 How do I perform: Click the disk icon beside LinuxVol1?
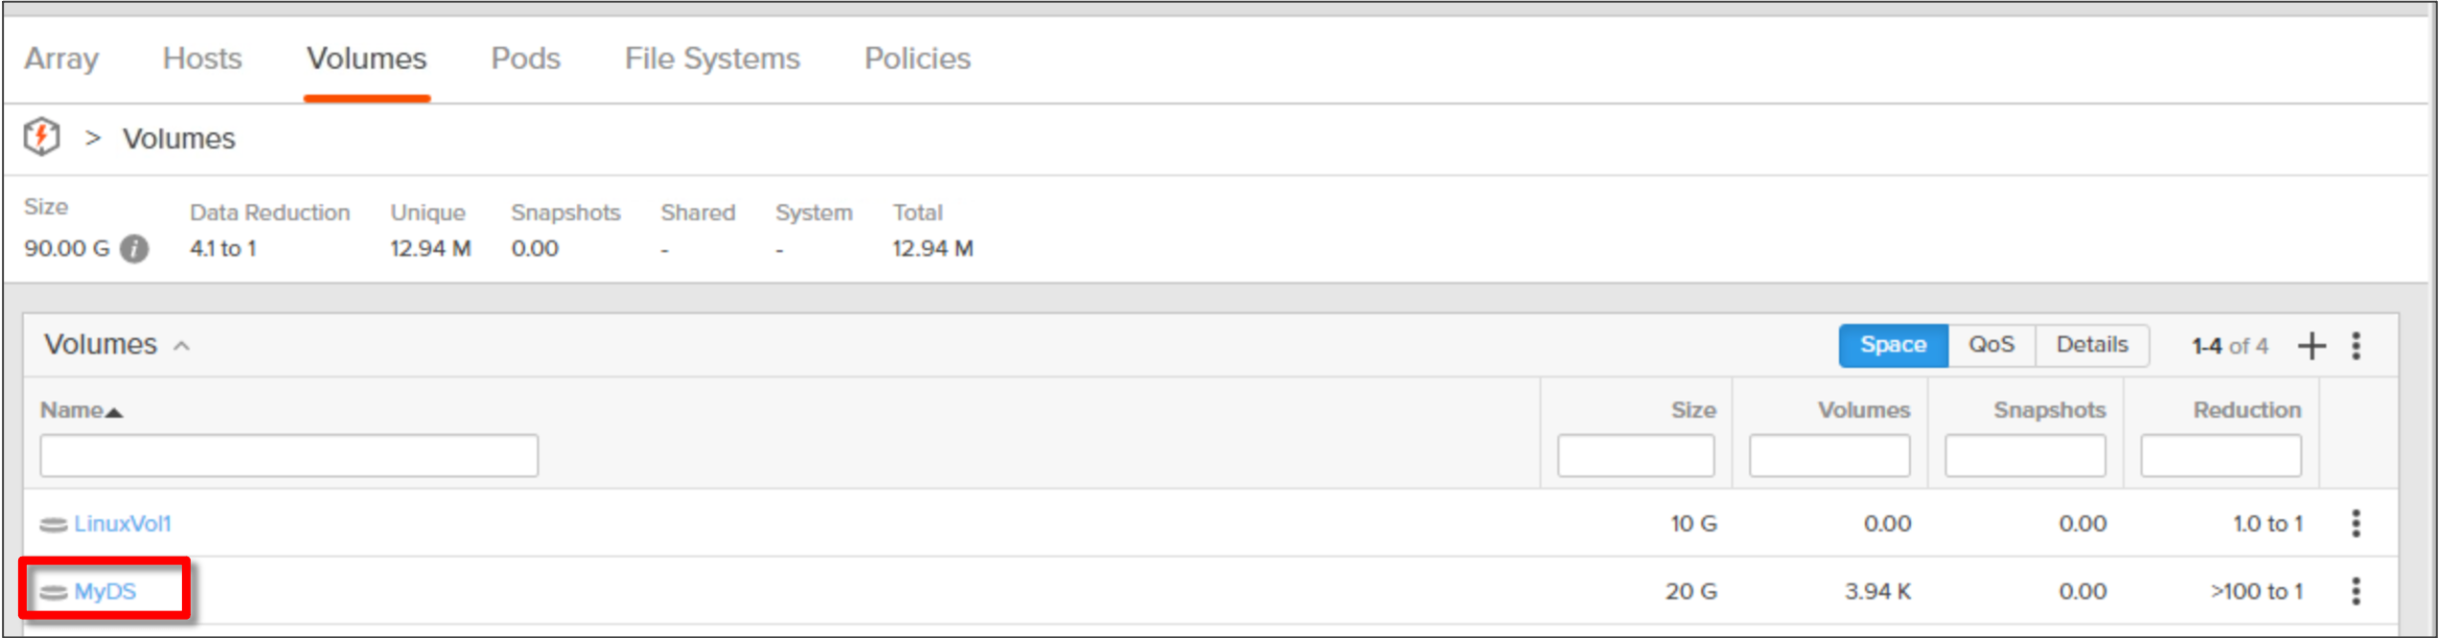(x=54, y=524)
